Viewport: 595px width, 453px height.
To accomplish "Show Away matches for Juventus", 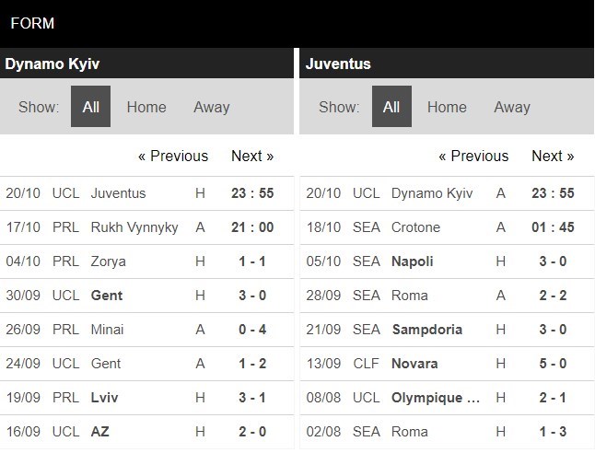I will pyautogui.click(x=512, y=107).
